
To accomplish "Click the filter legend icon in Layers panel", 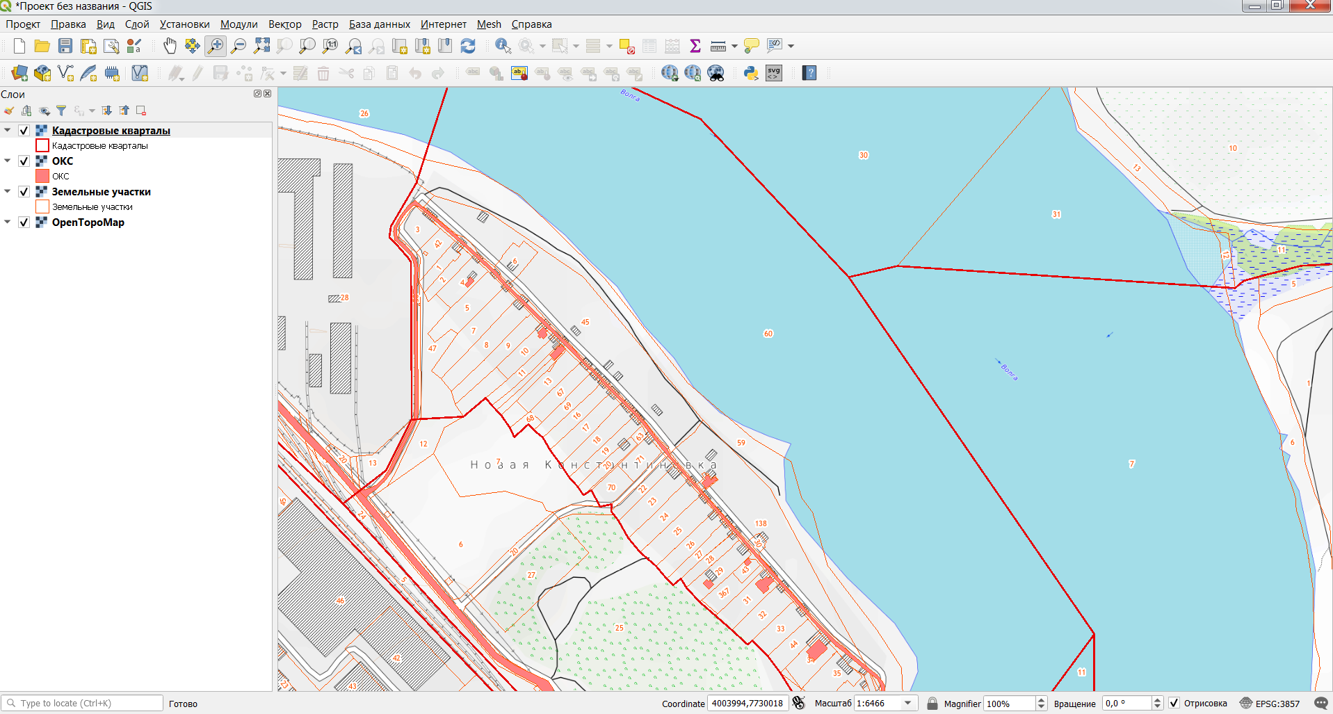I will [x=61, y=111].
